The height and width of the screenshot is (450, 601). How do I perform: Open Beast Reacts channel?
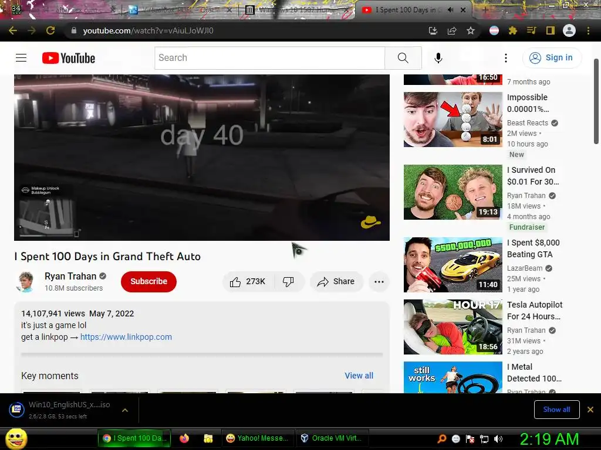click(x=528, y=123)
